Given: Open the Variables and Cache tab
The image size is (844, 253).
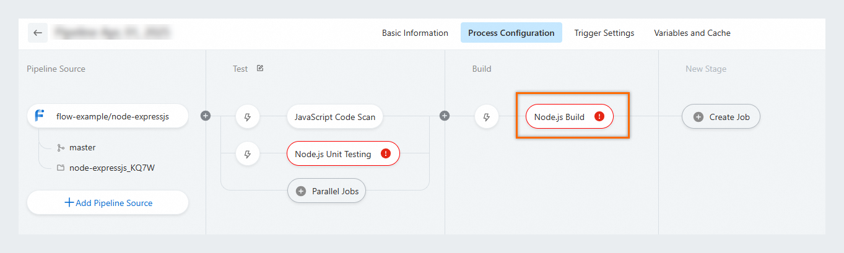Looking at the screenshot, I should coord(692,33).
